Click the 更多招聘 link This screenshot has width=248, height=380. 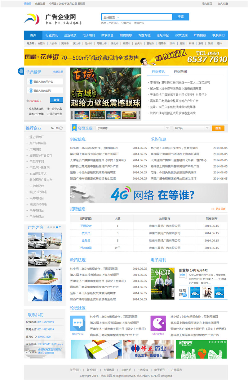[x=219, y=209]
